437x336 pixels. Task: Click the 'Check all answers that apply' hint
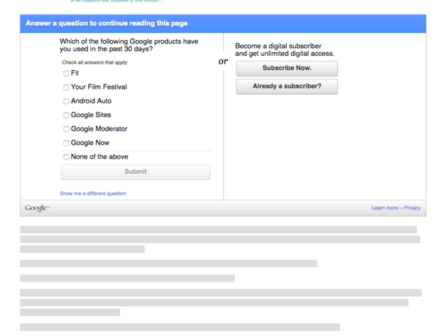(95, 62)
